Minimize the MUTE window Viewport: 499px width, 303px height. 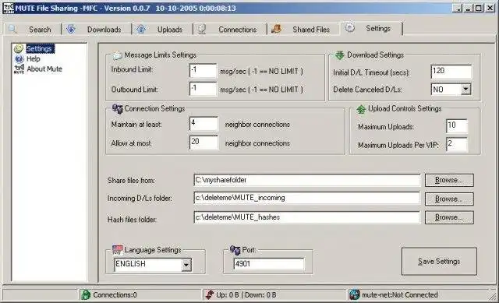468,9
